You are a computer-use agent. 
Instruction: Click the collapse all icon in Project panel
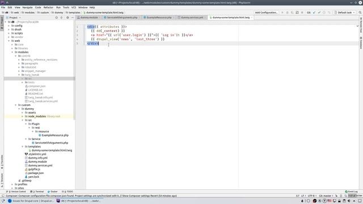[x=61, y=18]
